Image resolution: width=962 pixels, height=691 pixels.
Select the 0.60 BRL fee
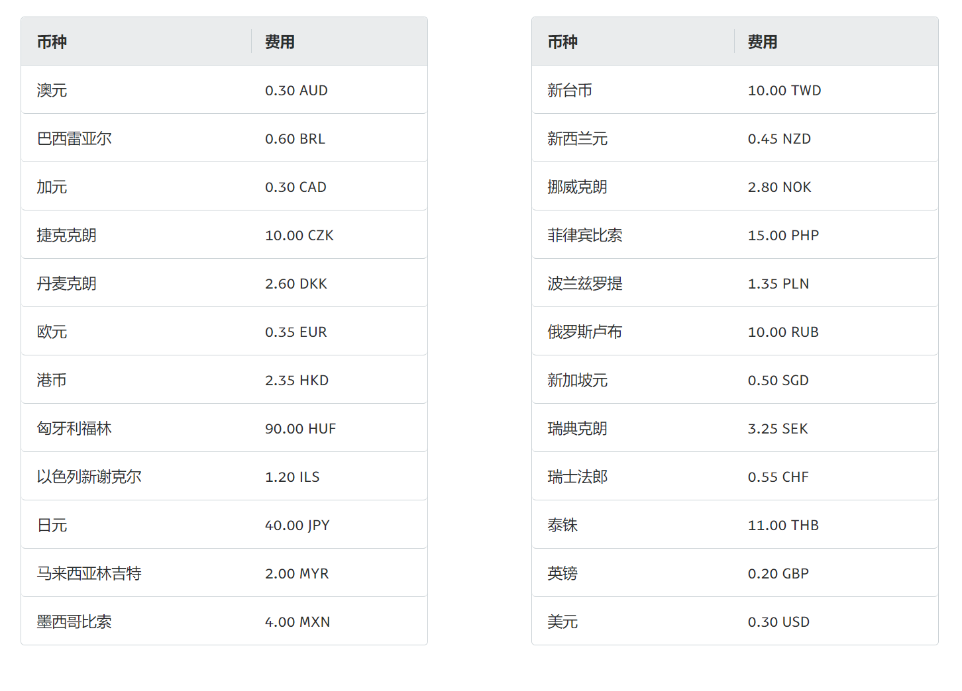(x=295, y=138)
